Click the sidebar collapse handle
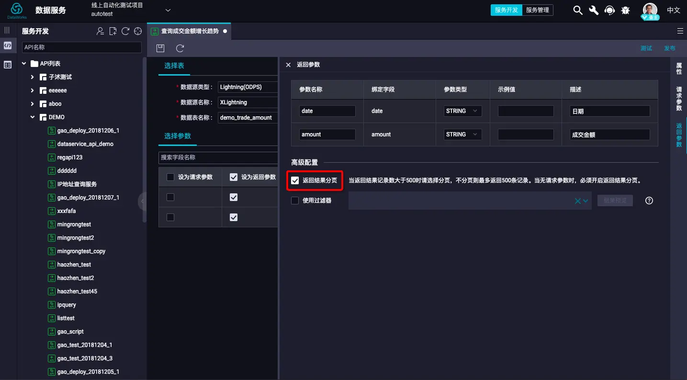The height and width of the screenshot is (380, 687). [x=142, y=201]
